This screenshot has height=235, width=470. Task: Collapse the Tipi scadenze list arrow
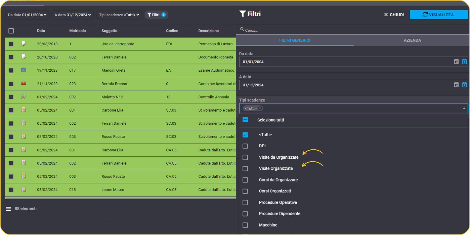click(x=464, y=108)
